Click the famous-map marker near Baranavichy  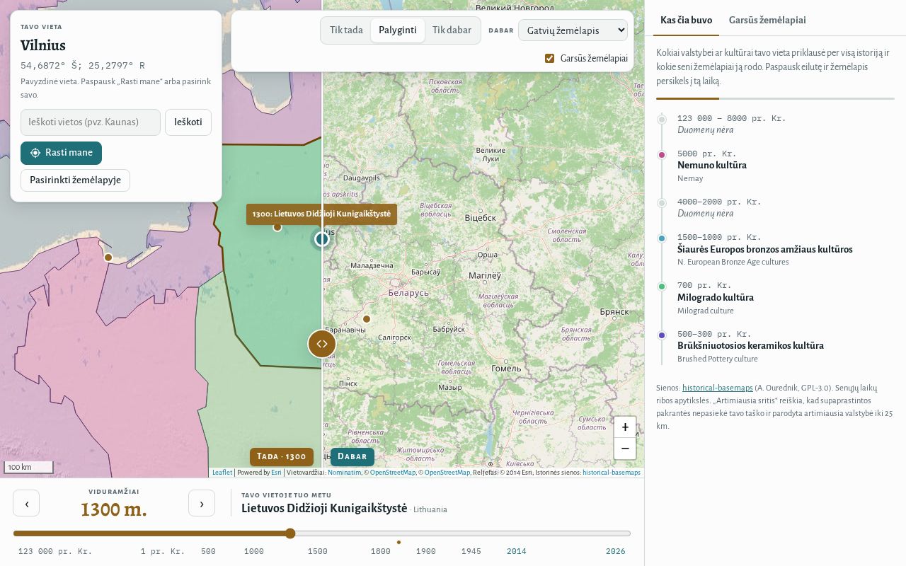[x=367, y=319]
